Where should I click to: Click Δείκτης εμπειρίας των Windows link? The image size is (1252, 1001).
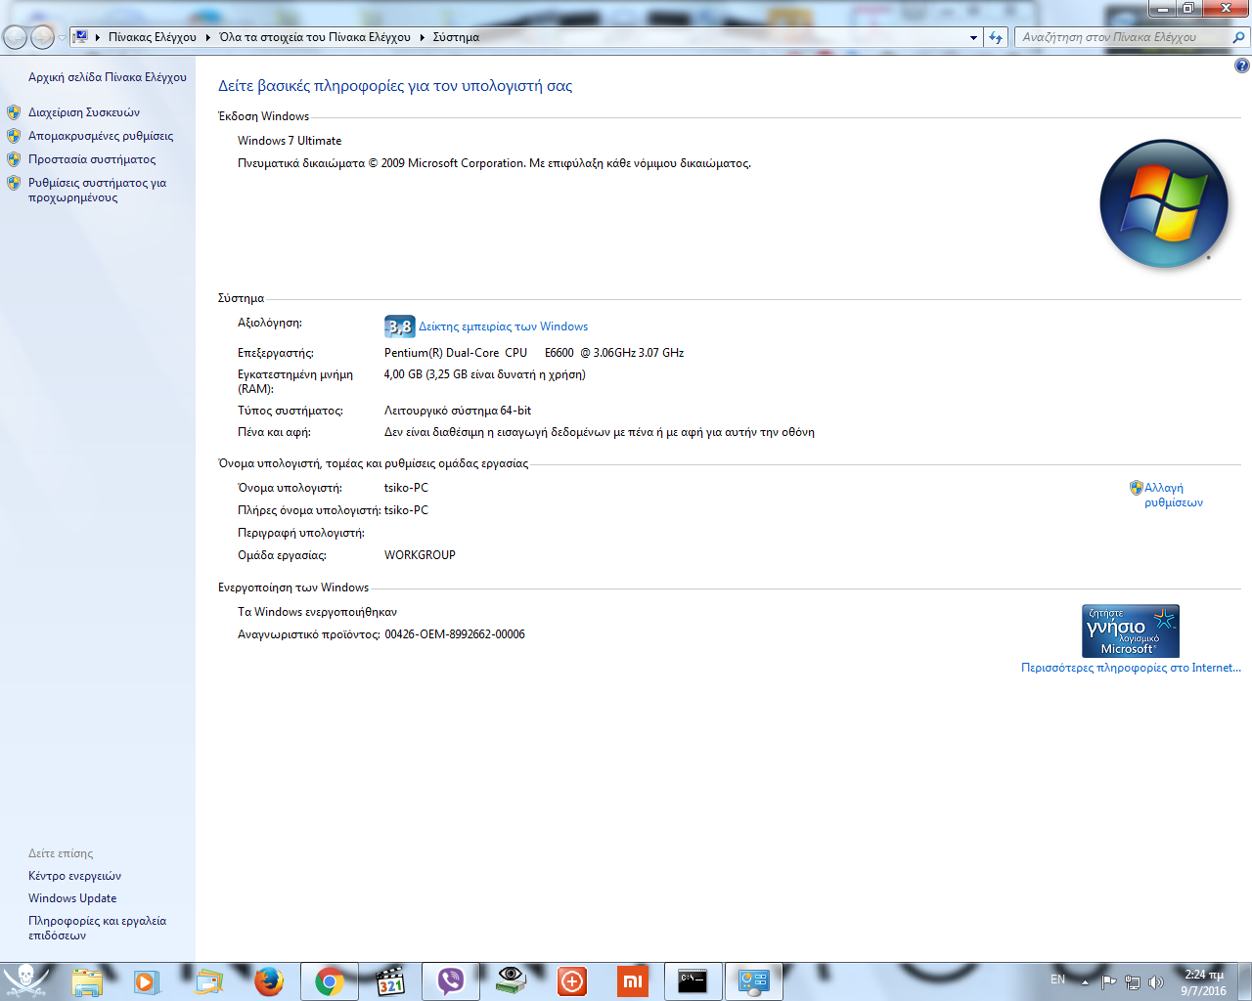[x=503, y=326]
